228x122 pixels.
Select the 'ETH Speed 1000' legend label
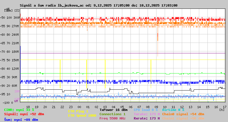point(82,115)
